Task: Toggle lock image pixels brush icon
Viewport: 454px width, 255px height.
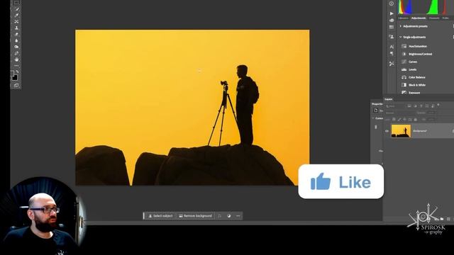Action: tap(399, 120)
